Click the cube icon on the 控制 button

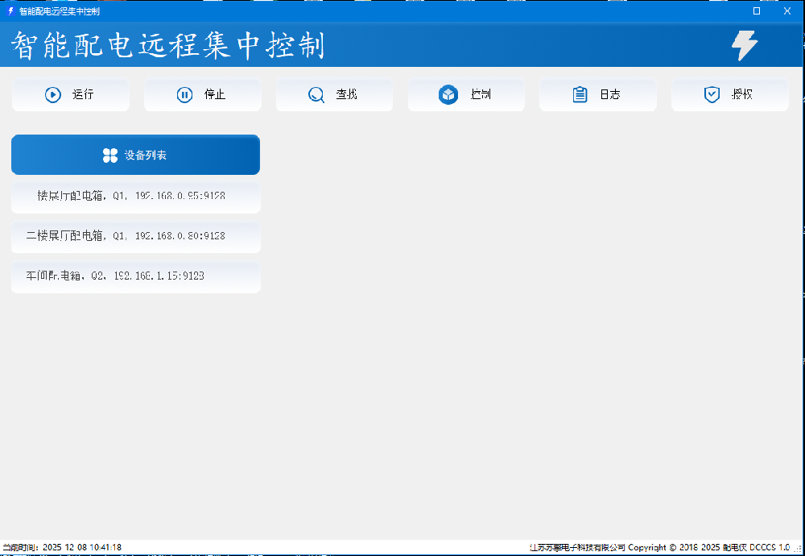[x=448, y=94]
